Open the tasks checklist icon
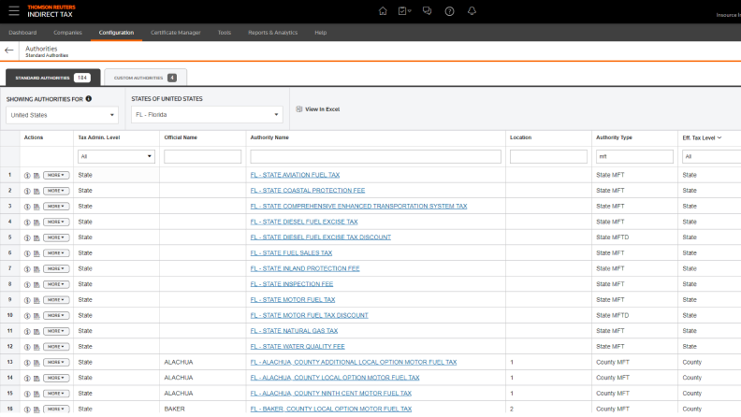 (x=404, y=11)
